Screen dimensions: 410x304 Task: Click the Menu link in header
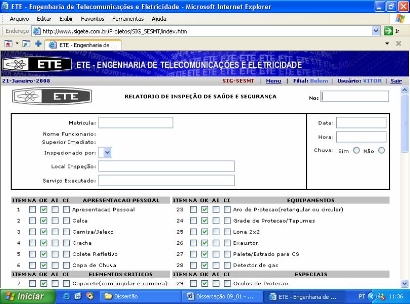coord(274,80)
